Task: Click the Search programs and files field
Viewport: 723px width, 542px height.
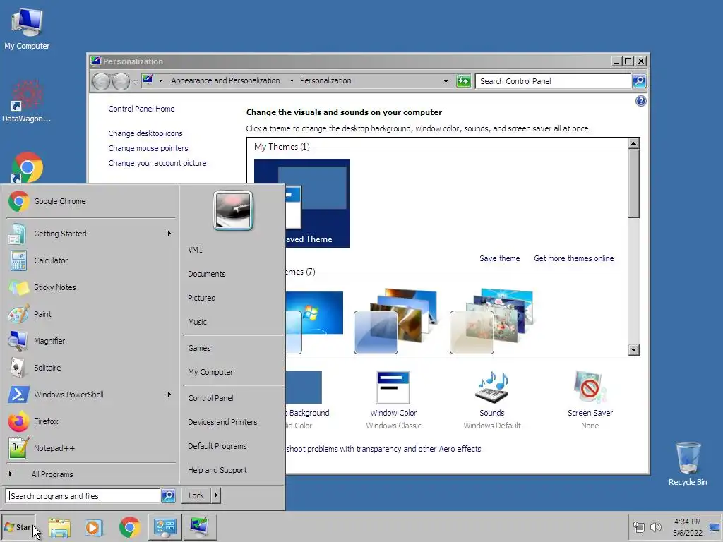Action: tap(83, 496)
